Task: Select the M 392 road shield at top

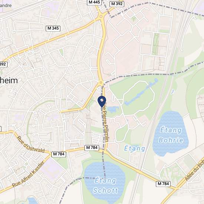Action: point(117,4)
